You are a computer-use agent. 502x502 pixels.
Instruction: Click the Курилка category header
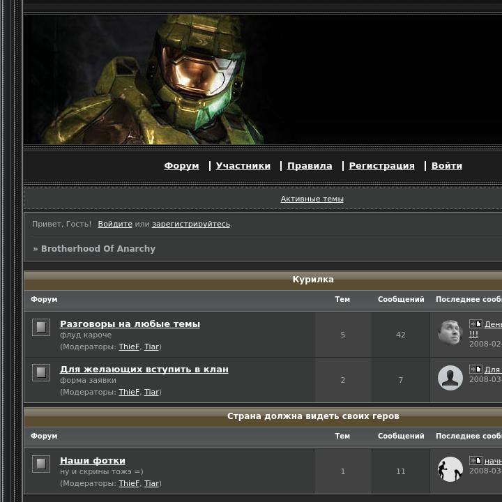(x=313, y=280)
